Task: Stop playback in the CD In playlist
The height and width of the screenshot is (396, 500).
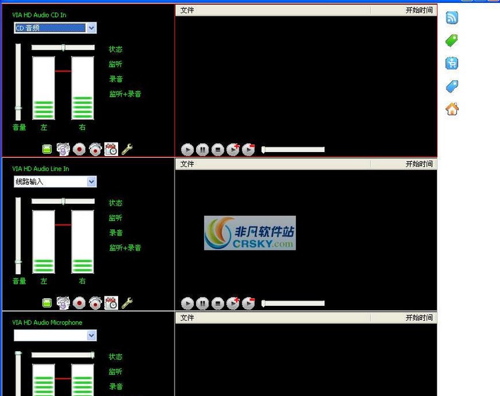Action: coord(218,149)
